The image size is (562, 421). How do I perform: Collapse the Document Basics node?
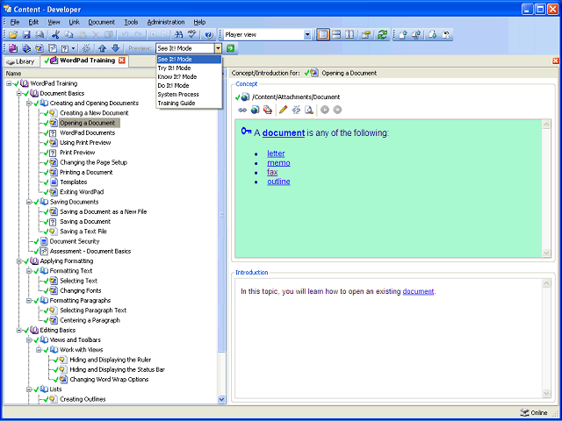pyautogui.click(x=18, y=94)
